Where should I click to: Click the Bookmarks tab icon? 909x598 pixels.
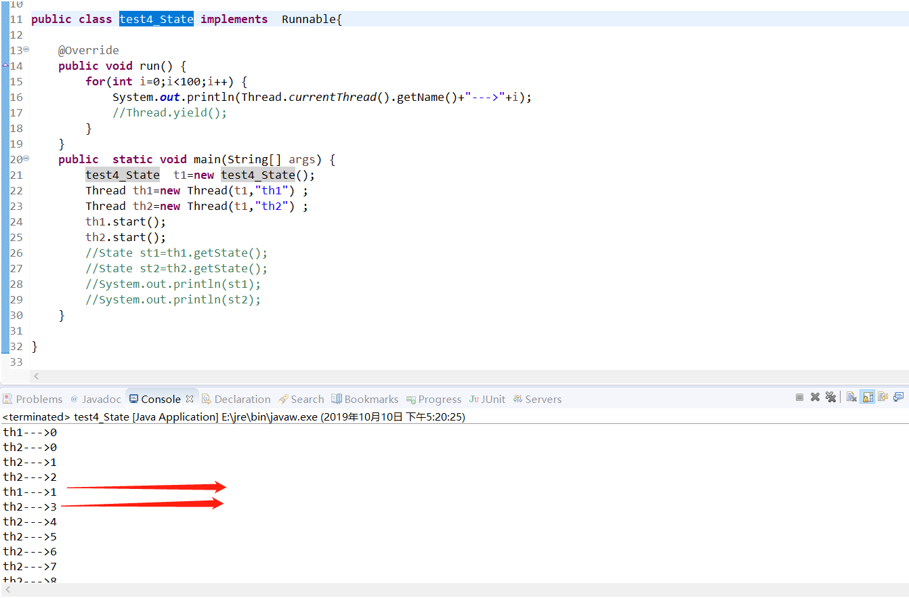tap(337, 399)
